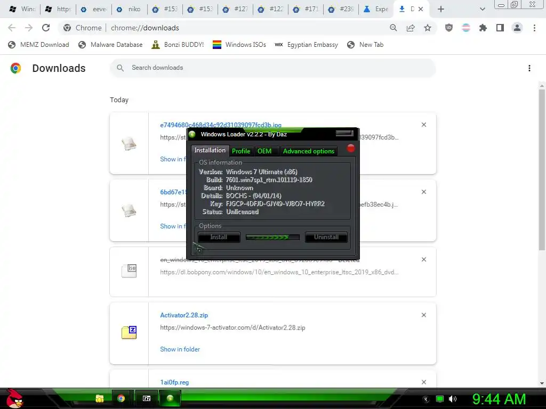Show Activator2.28.zip in folder
Image resolution: width=546 pixels, height=409 pixels.
pos(180,349)
